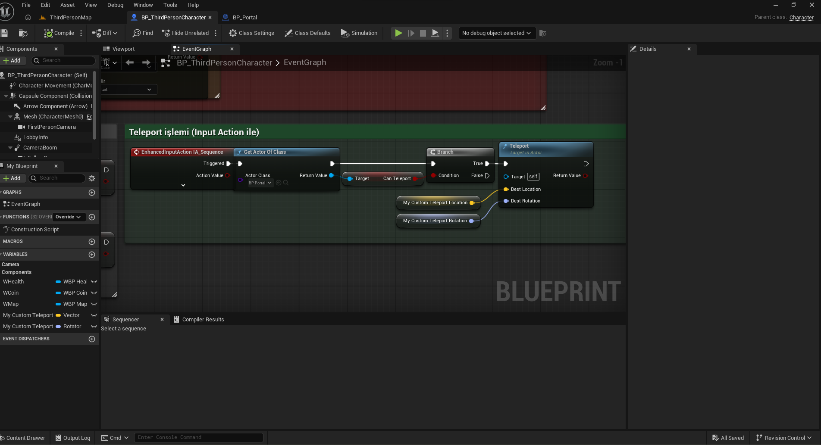Screen dimensions: 821x445
Task: Toggle visibility eye for WCoin variable
Action: 94,293
